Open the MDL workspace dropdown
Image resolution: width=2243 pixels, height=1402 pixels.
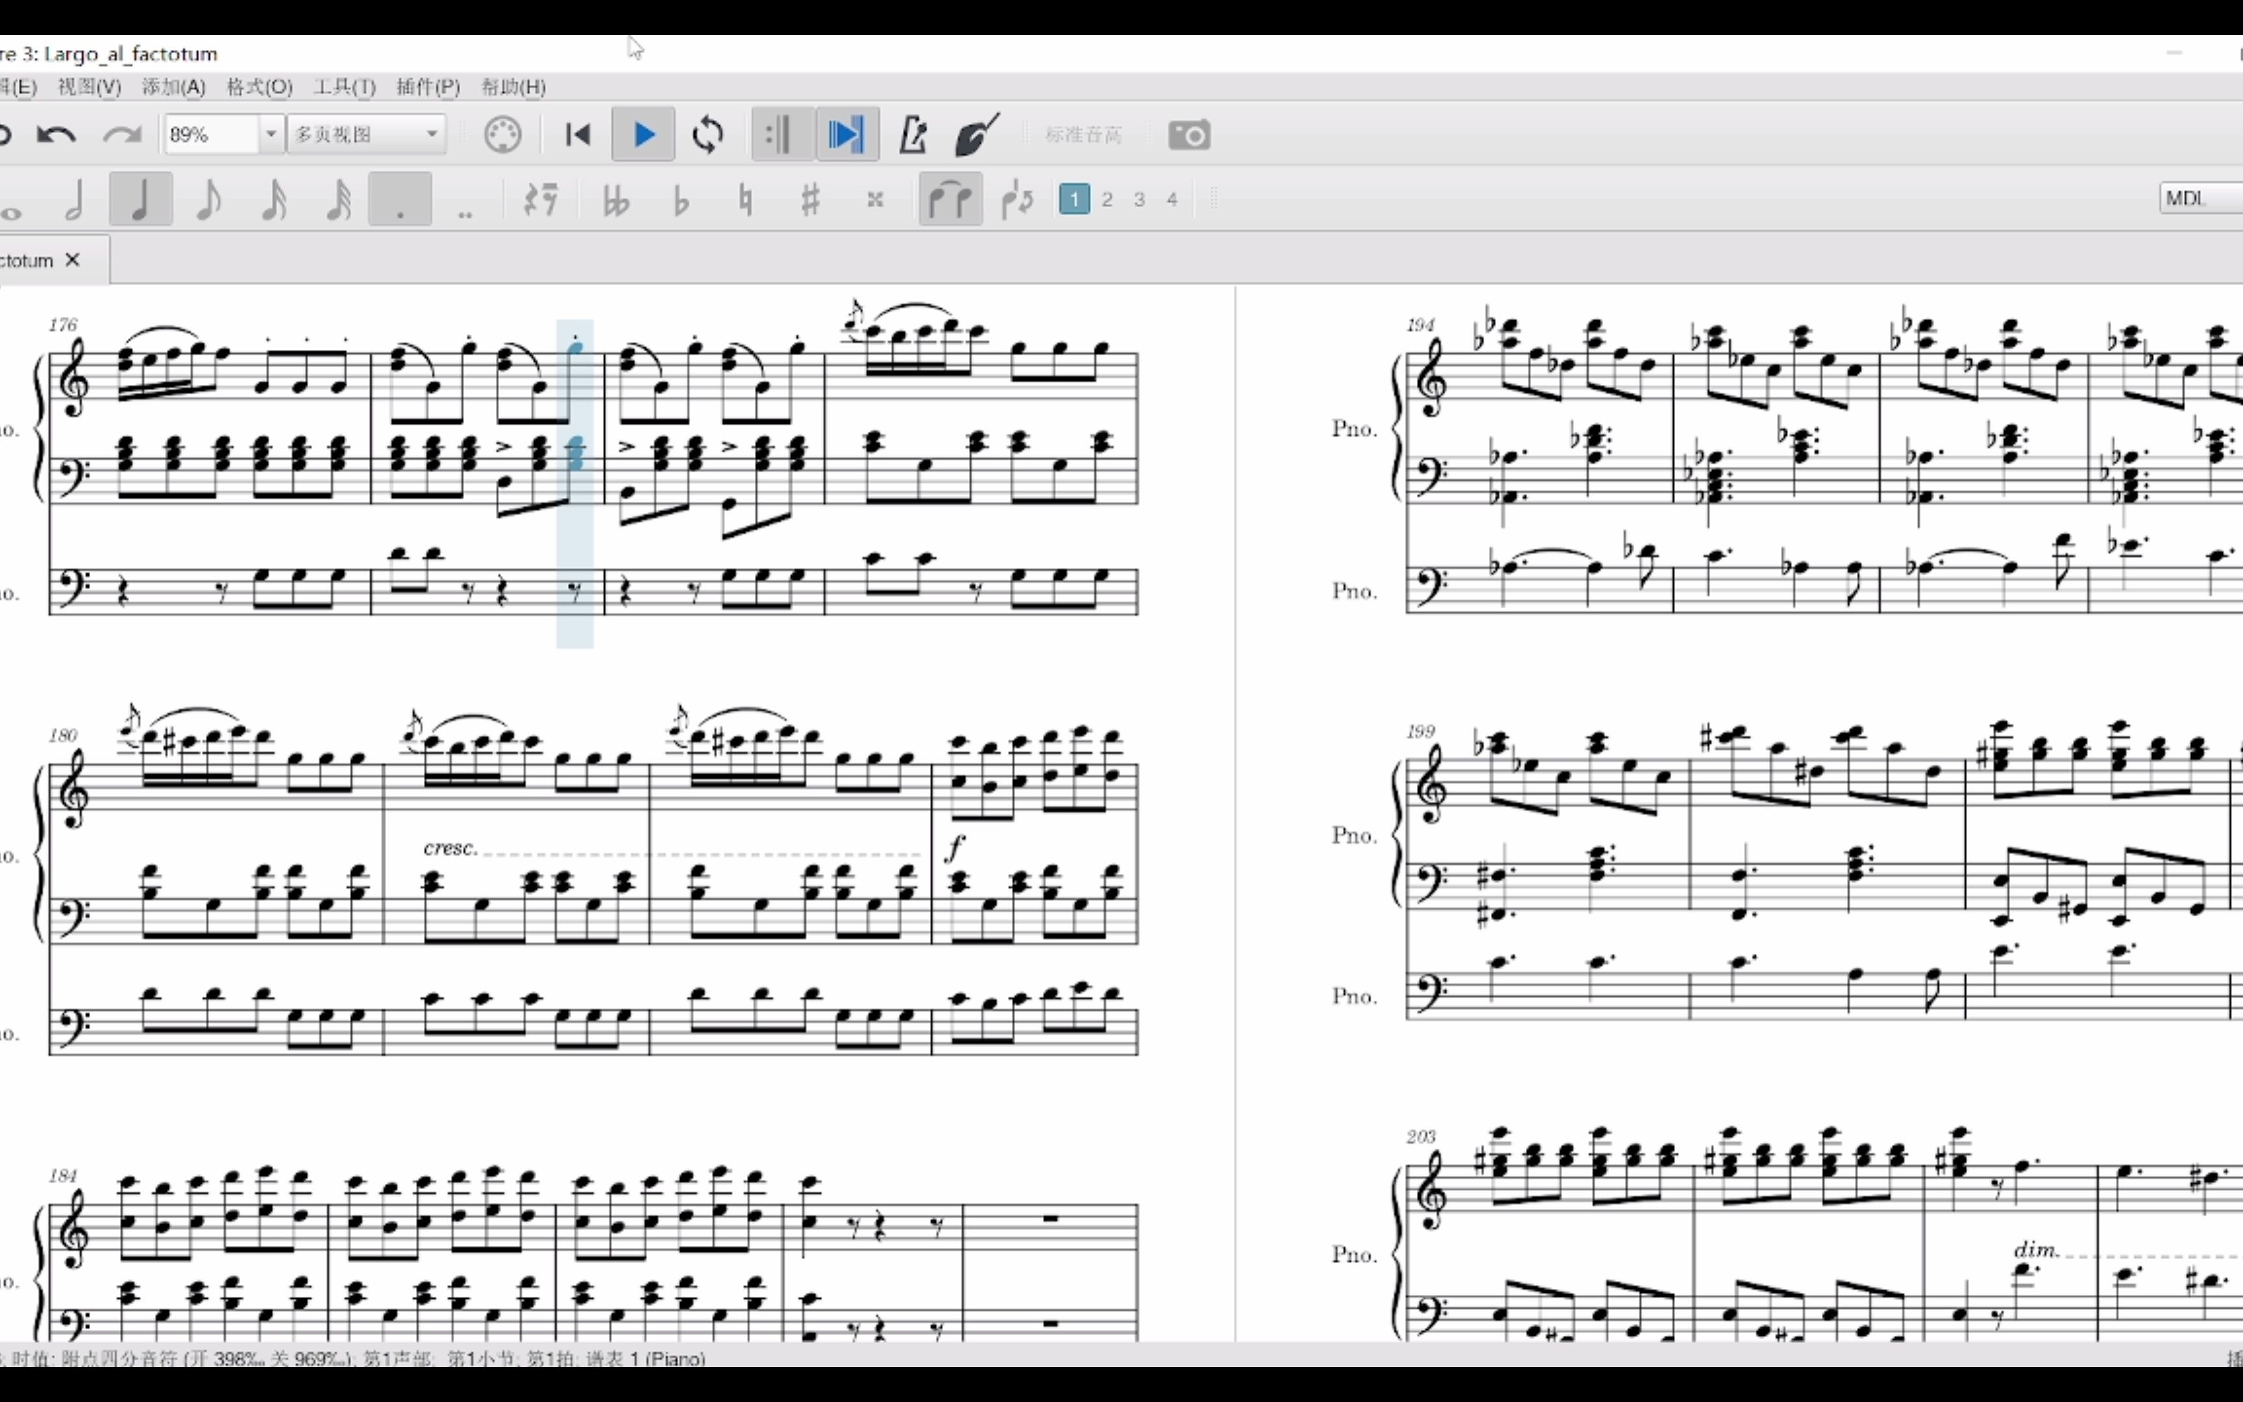pyautogui.click(x=2201, y=199)
